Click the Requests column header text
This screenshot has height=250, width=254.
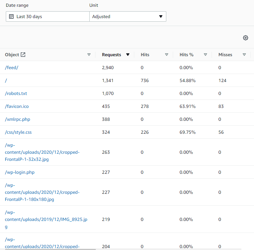coord(111,55)
